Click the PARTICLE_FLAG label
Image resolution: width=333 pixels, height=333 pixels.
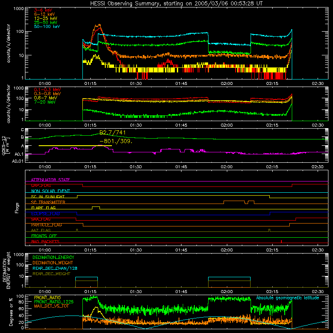click(47, 225)
